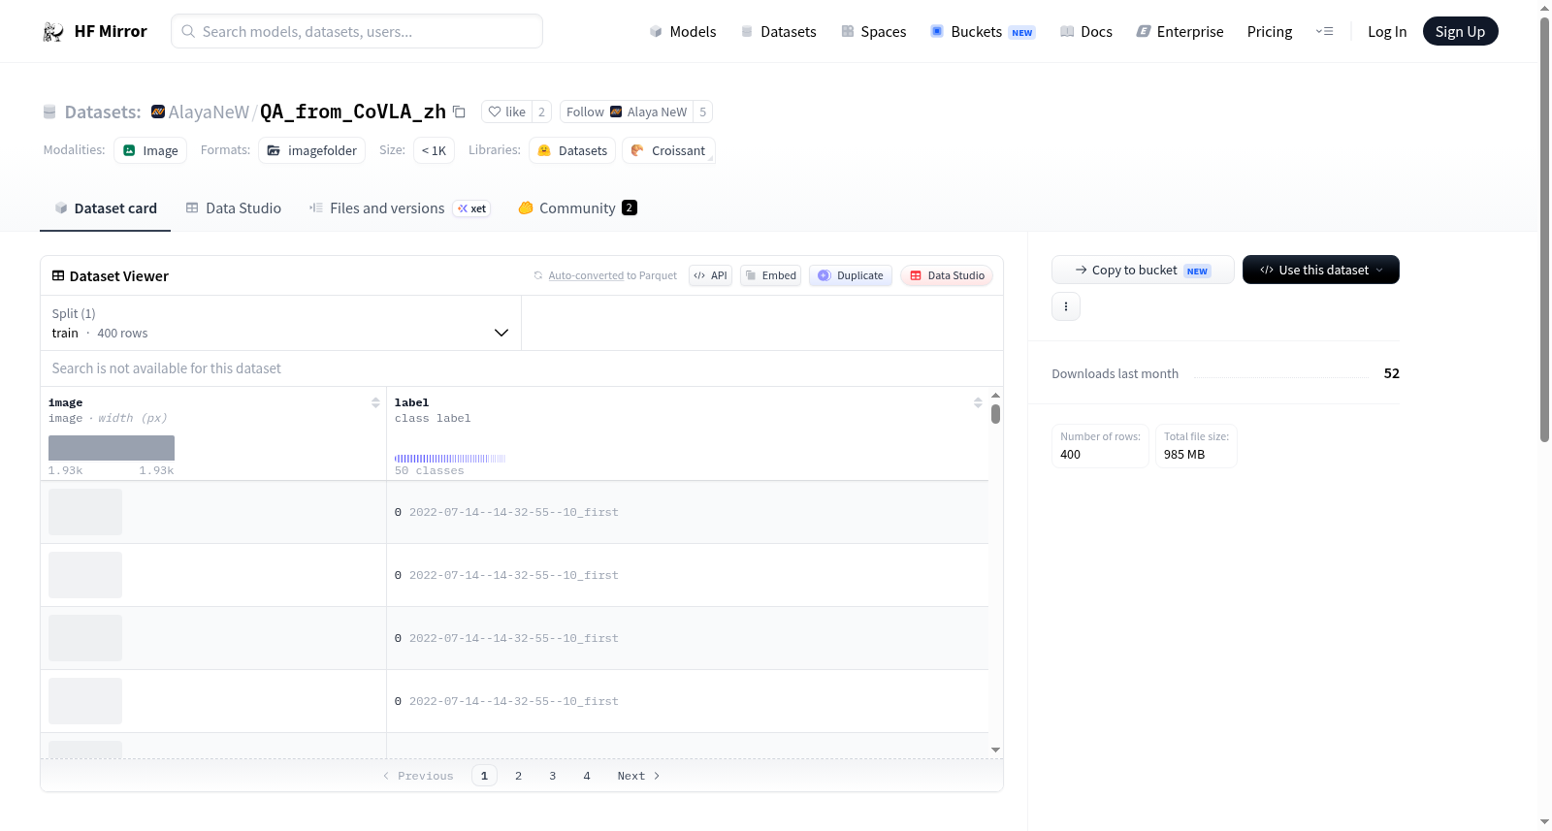
Task: Go to Spaces in the top navigation
Action: point(874,32)
